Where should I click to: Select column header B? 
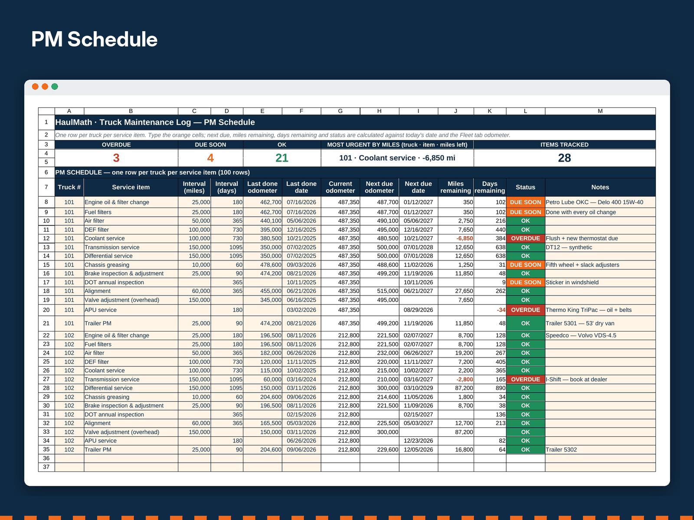[131, 111]
